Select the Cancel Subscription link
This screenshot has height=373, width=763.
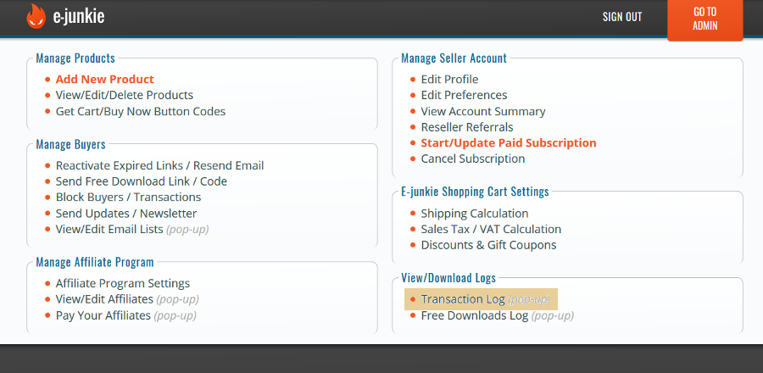click(472, 159)
